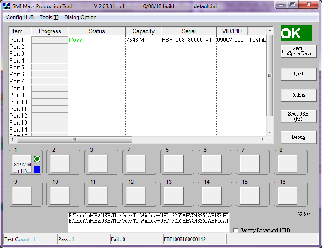This screenshot has height=248, width=322.
Task: Click the SM3255ABPTest file path line
Action: (x=148, y=221)
